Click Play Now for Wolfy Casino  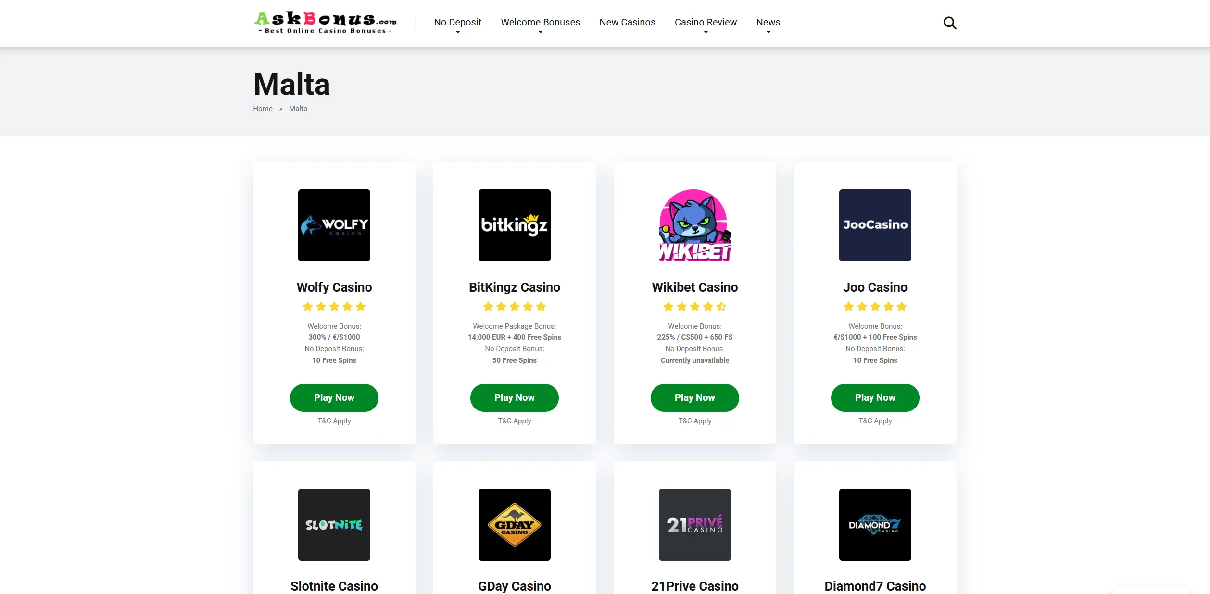(334, 398)
